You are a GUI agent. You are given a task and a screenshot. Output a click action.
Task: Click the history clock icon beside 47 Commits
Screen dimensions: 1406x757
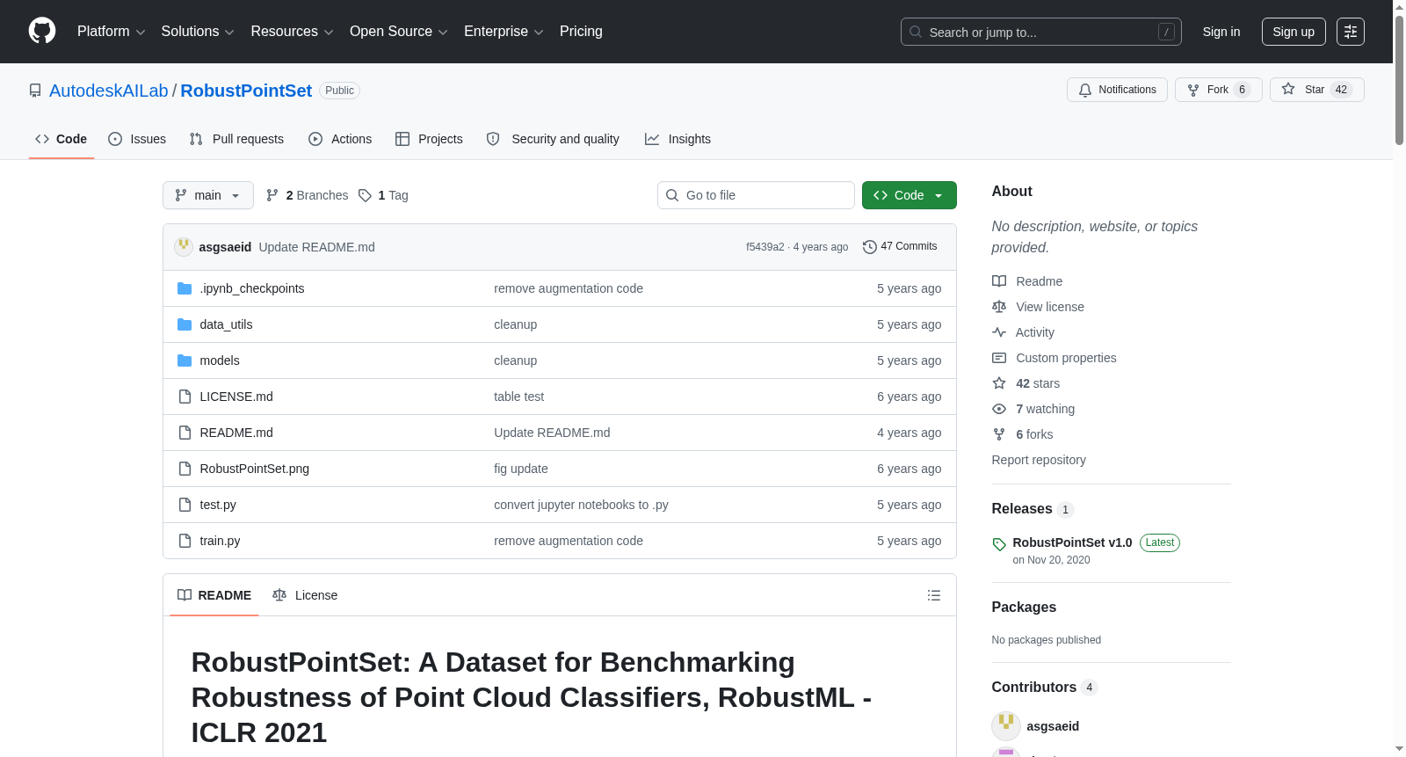point(870,247)
